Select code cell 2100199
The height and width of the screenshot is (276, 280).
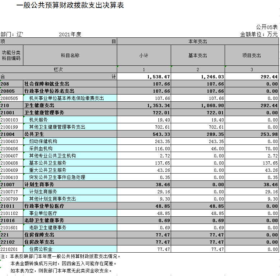click(12, 127)
